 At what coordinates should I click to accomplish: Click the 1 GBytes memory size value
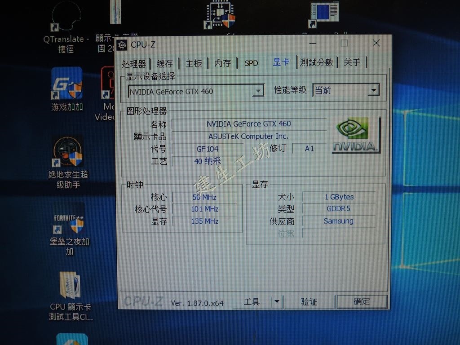(x=339, y=197)
